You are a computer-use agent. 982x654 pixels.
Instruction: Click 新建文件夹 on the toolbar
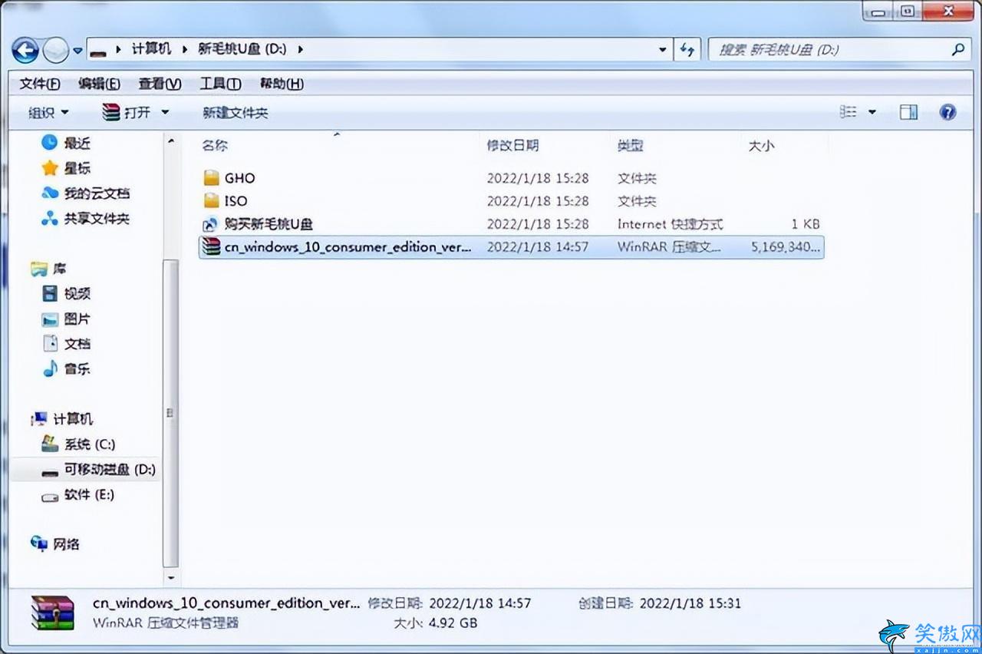click(x=235, y=113)
